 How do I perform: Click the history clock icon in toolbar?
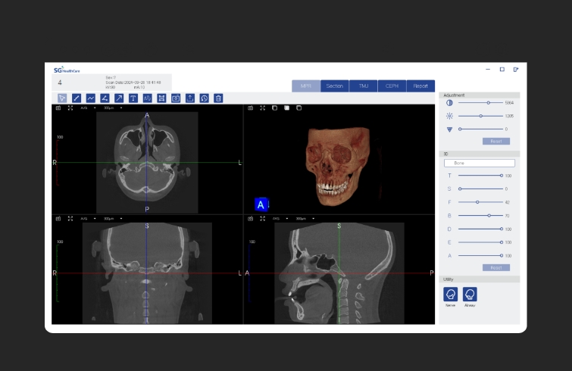[x=205, y=98]
